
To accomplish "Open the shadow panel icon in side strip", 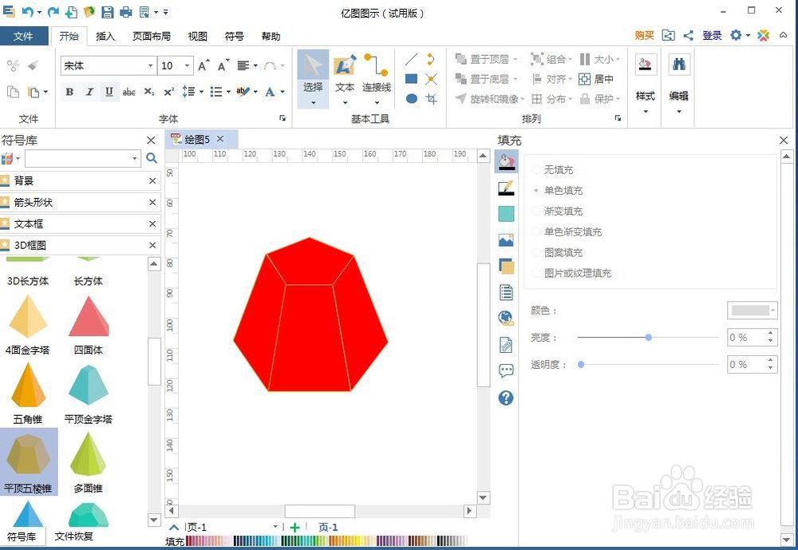I will (x=506, y=267).
